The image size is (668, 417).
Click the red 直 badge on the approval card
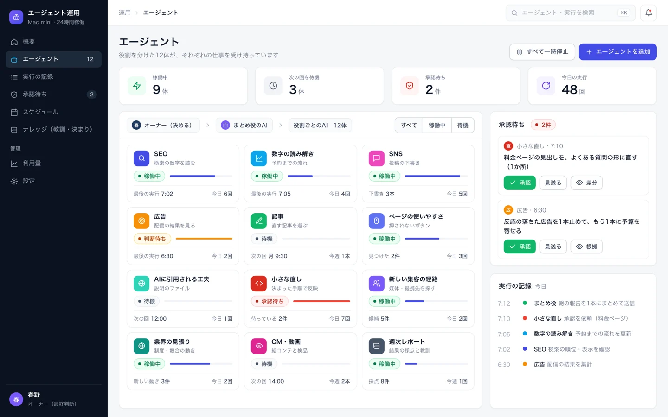(508, 146)
